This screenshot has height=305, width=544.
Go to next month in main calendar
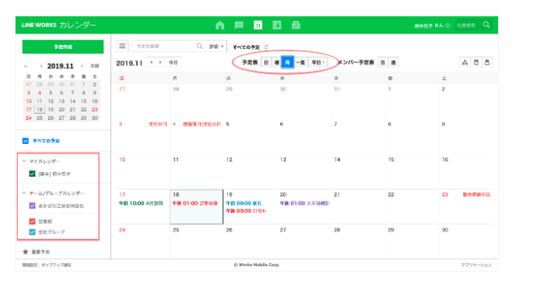pos(160,62)
